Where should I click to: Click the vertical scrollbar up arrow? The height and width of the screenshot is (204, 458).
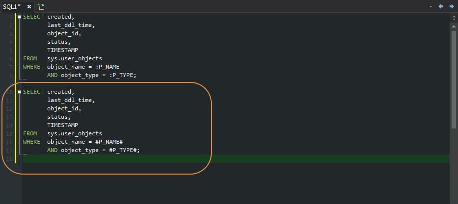pyautogui.click(x=454, y=26)
